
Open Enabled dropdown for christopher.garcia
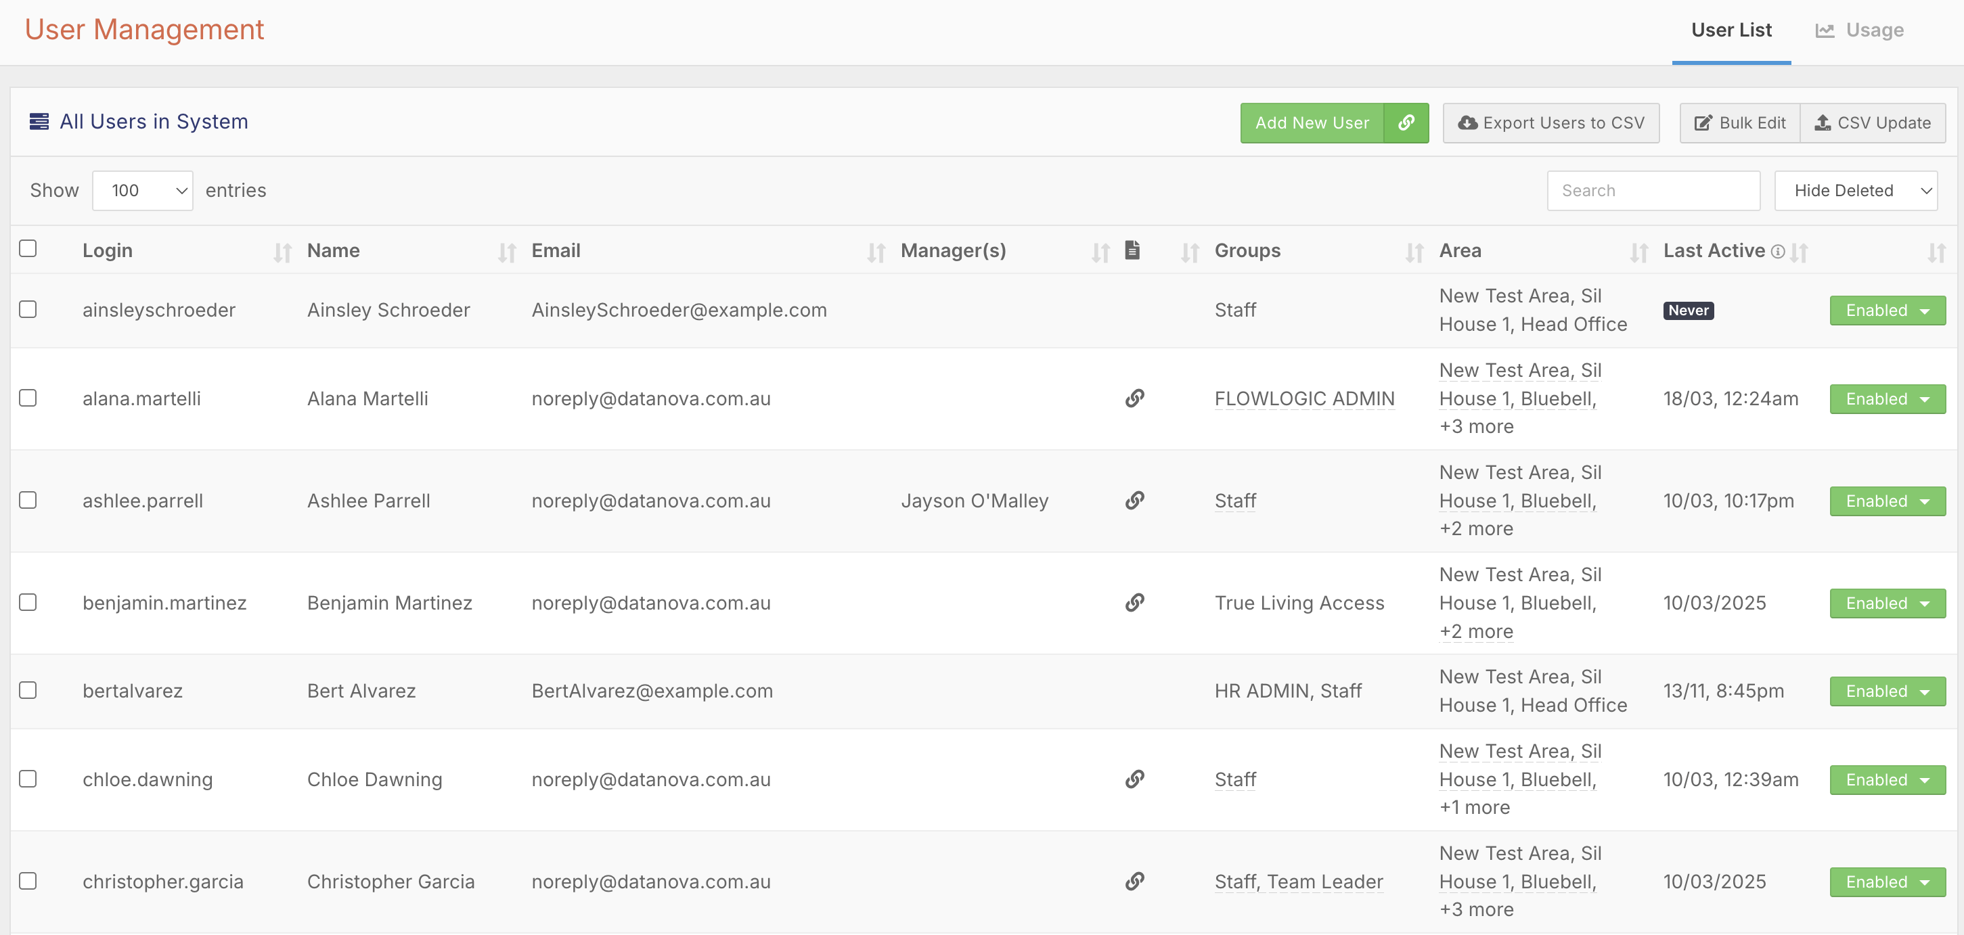(1888, 882)
